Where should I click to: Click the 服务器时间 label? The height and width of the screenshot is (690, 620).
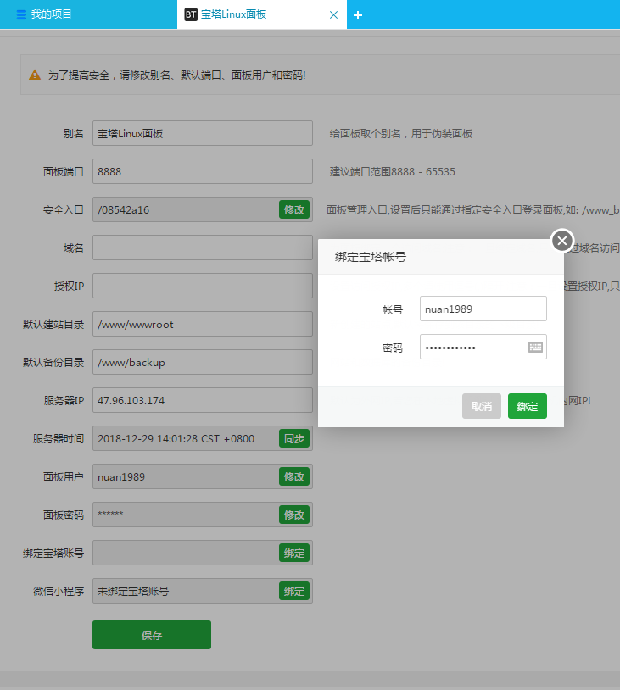[59, 439]
